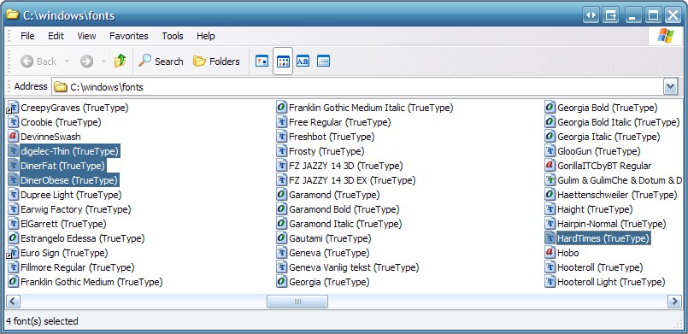Screen dimensions: 688x334
Task: Click Garamond Bold (TrueType) name
Action: [344, 209]
